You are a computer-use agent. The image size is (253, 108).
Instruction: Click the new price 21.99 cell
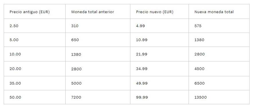tap(159, 54)
